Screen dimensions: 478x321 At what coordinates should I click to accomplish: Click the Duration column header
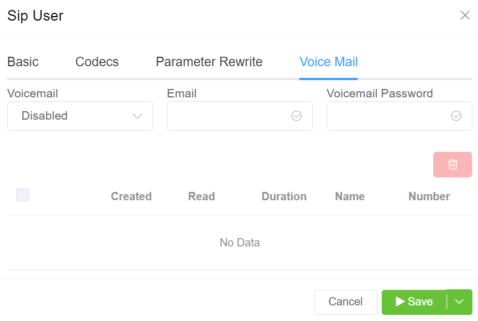click(284, 196)
